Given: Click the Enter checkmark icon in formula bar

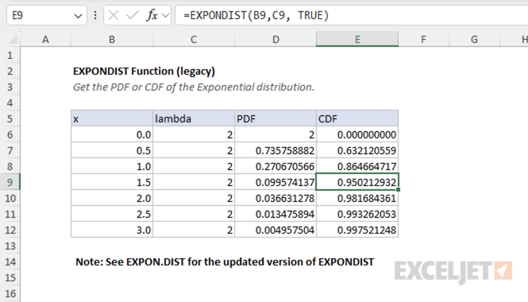Looking at the screenshot, I should click(x=133, y=15).
